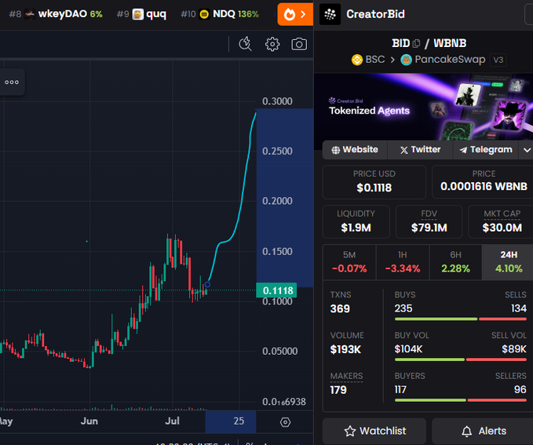Click the CreatorBid logo icon

[x=330, y=14]
